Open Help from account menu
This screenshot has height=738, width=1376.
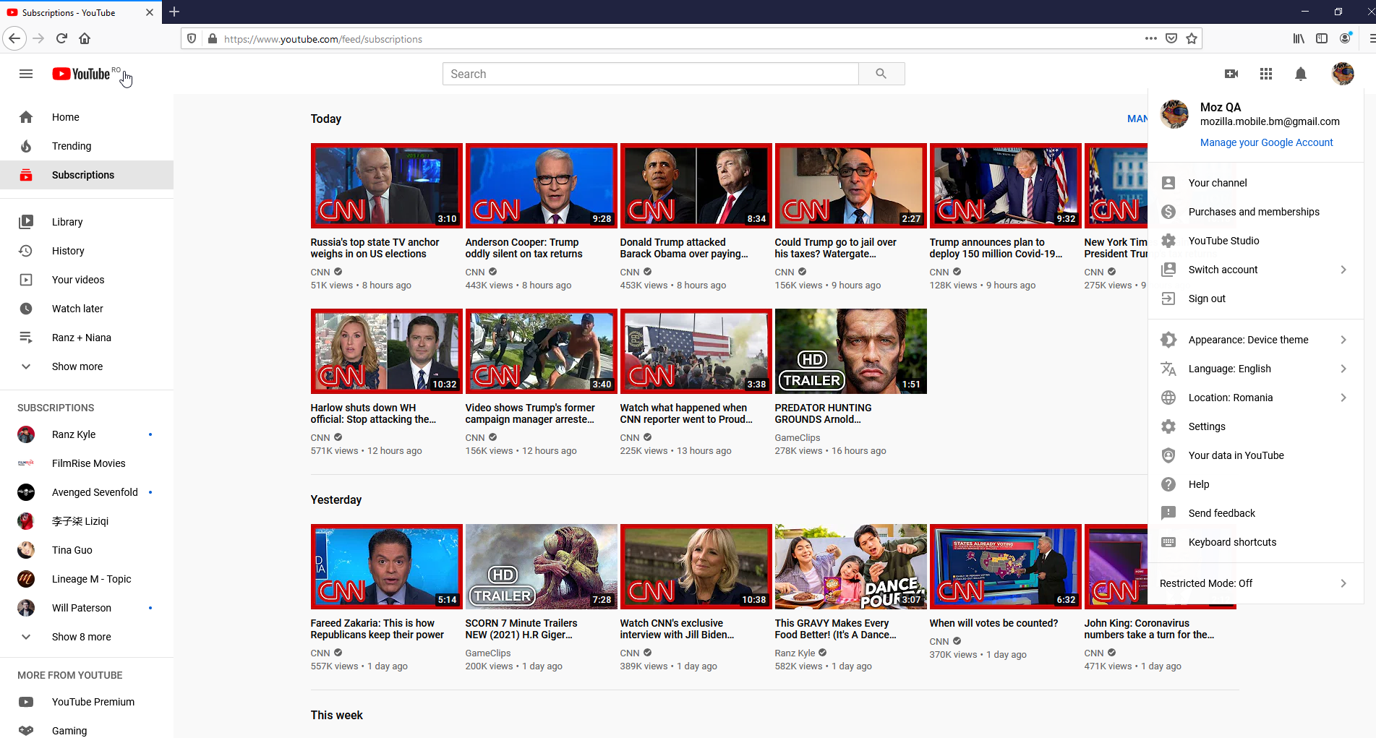tap(1256, 484)
